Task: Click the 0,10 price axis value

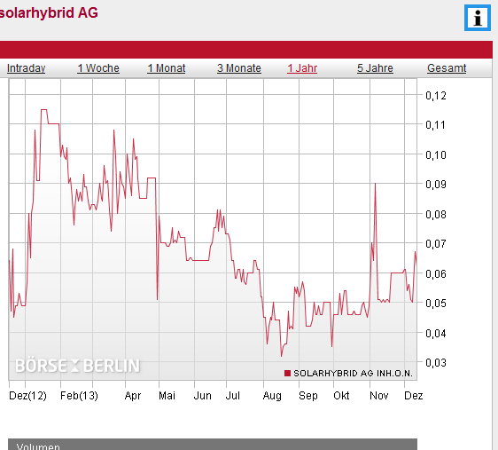Action: tap(436, 154)
